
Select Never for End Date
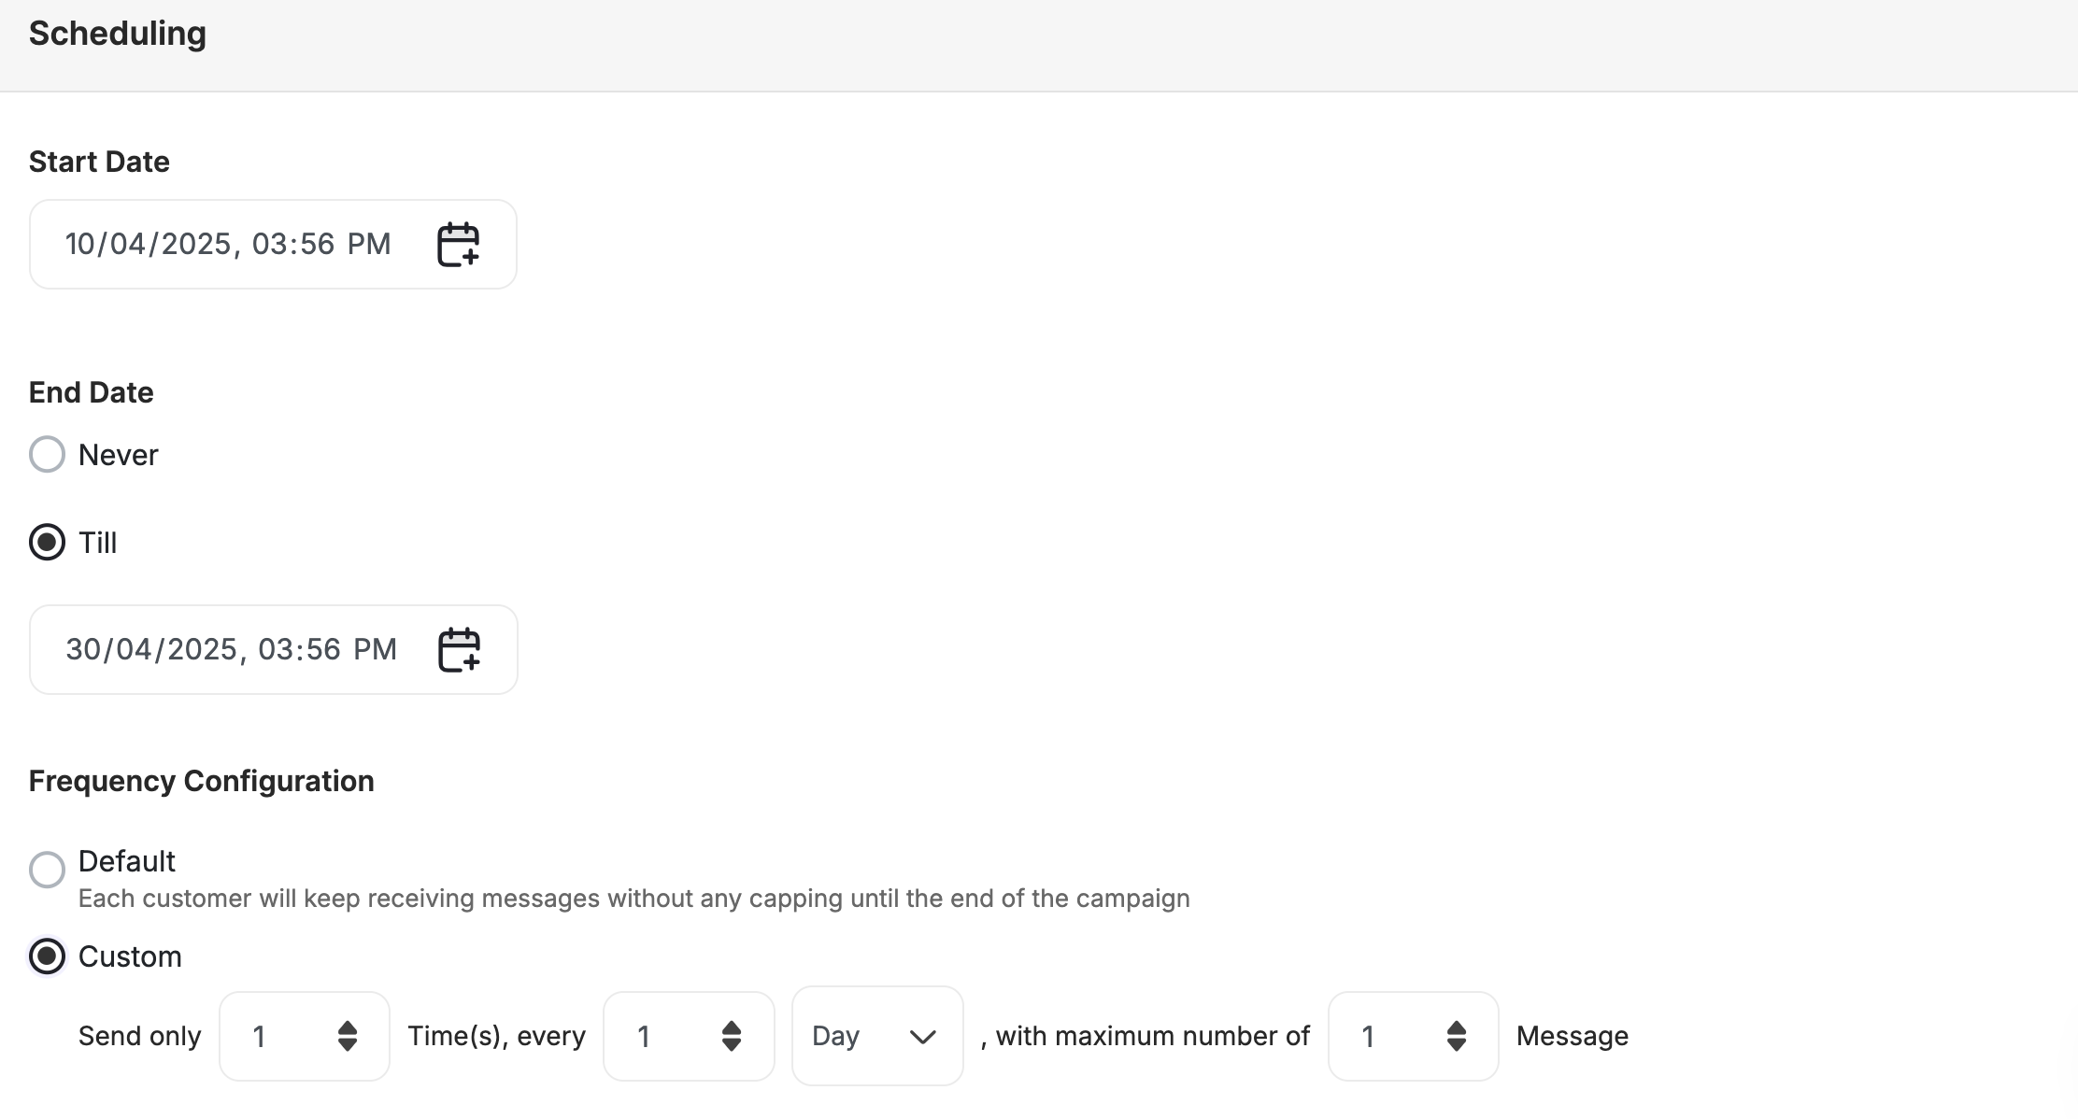coord(47,455)
